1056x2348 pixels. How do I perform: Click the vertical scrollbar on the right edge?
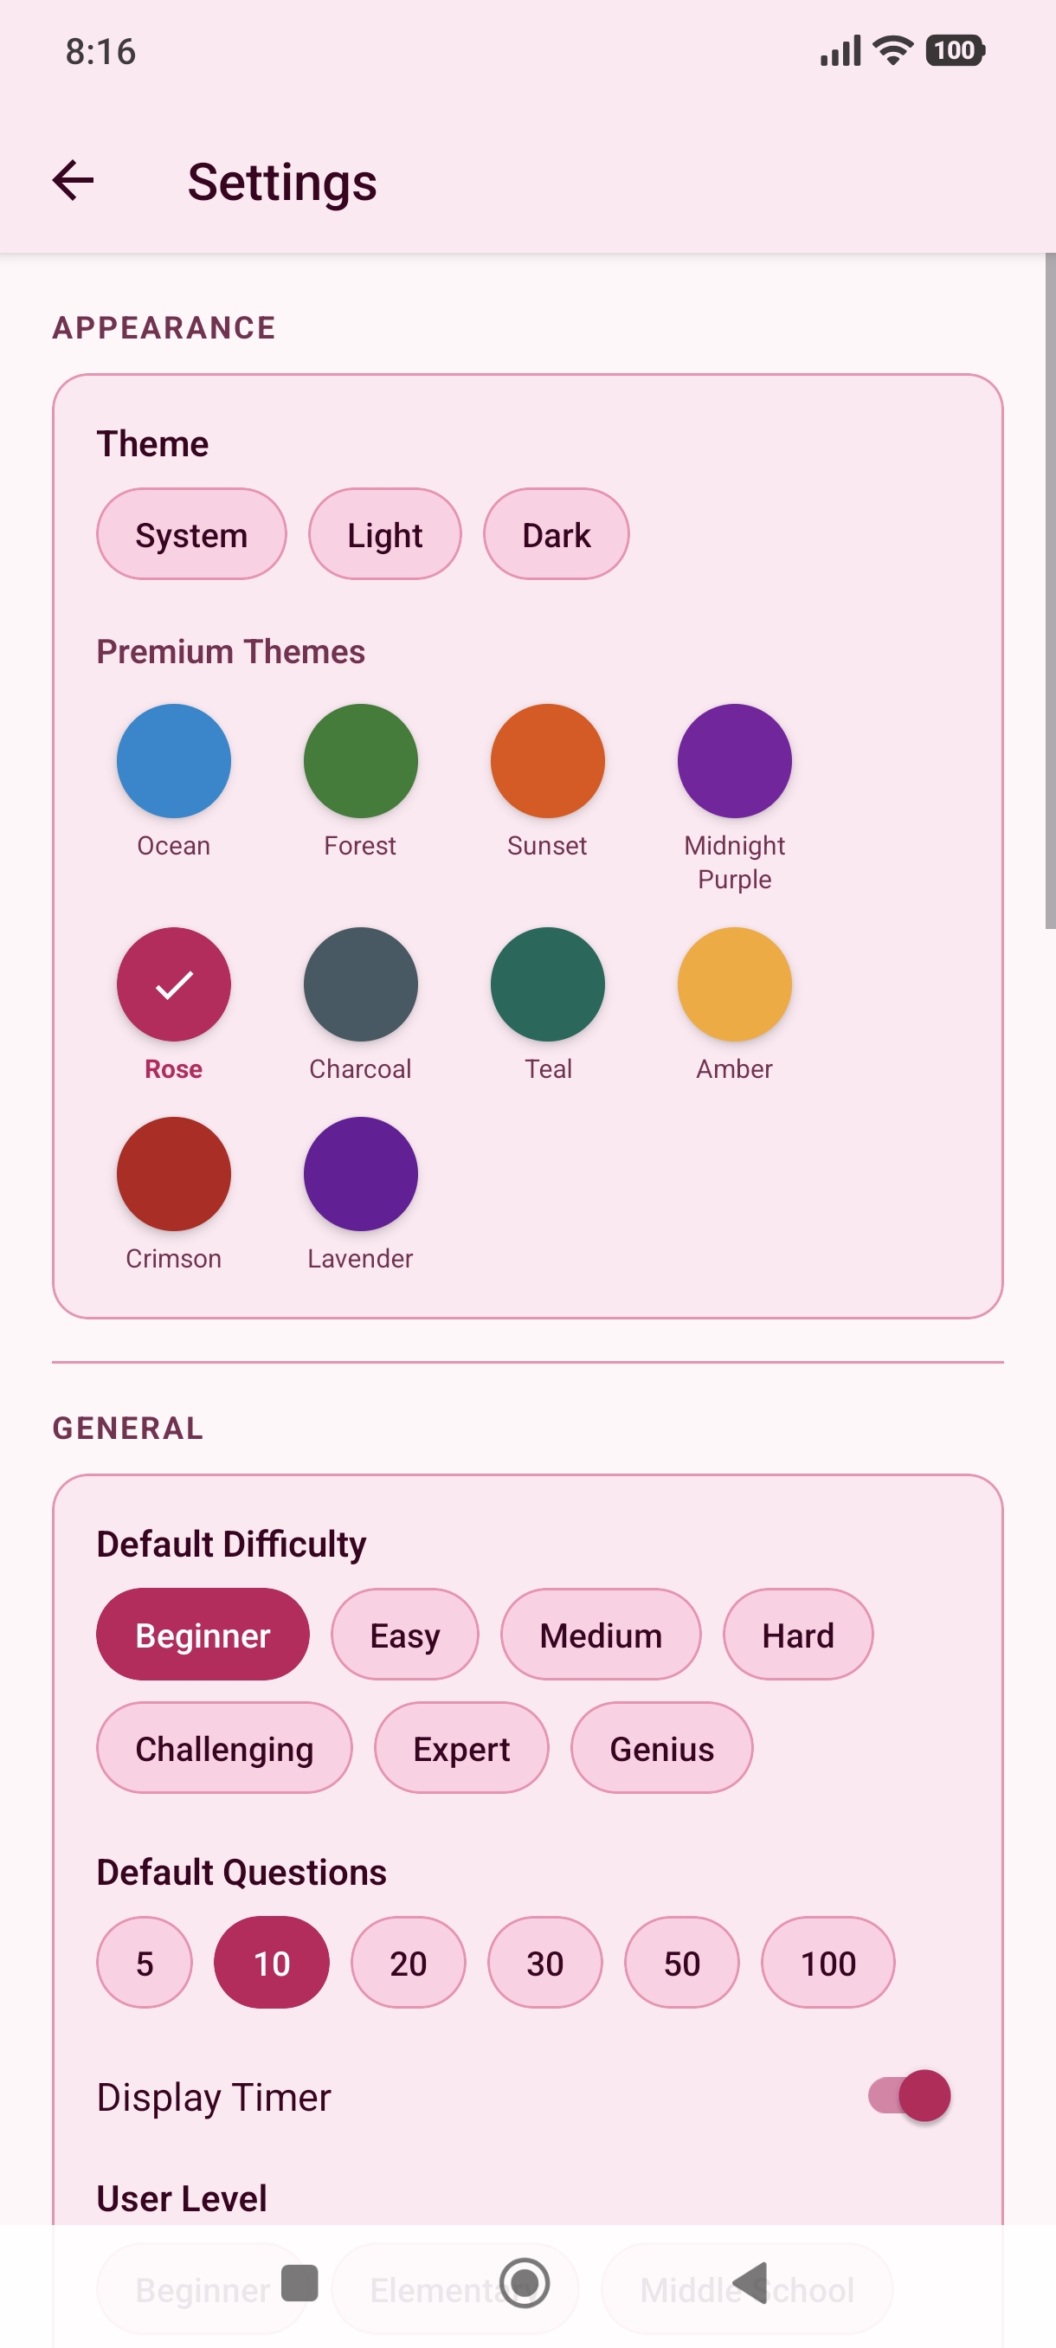[1050, 592]
